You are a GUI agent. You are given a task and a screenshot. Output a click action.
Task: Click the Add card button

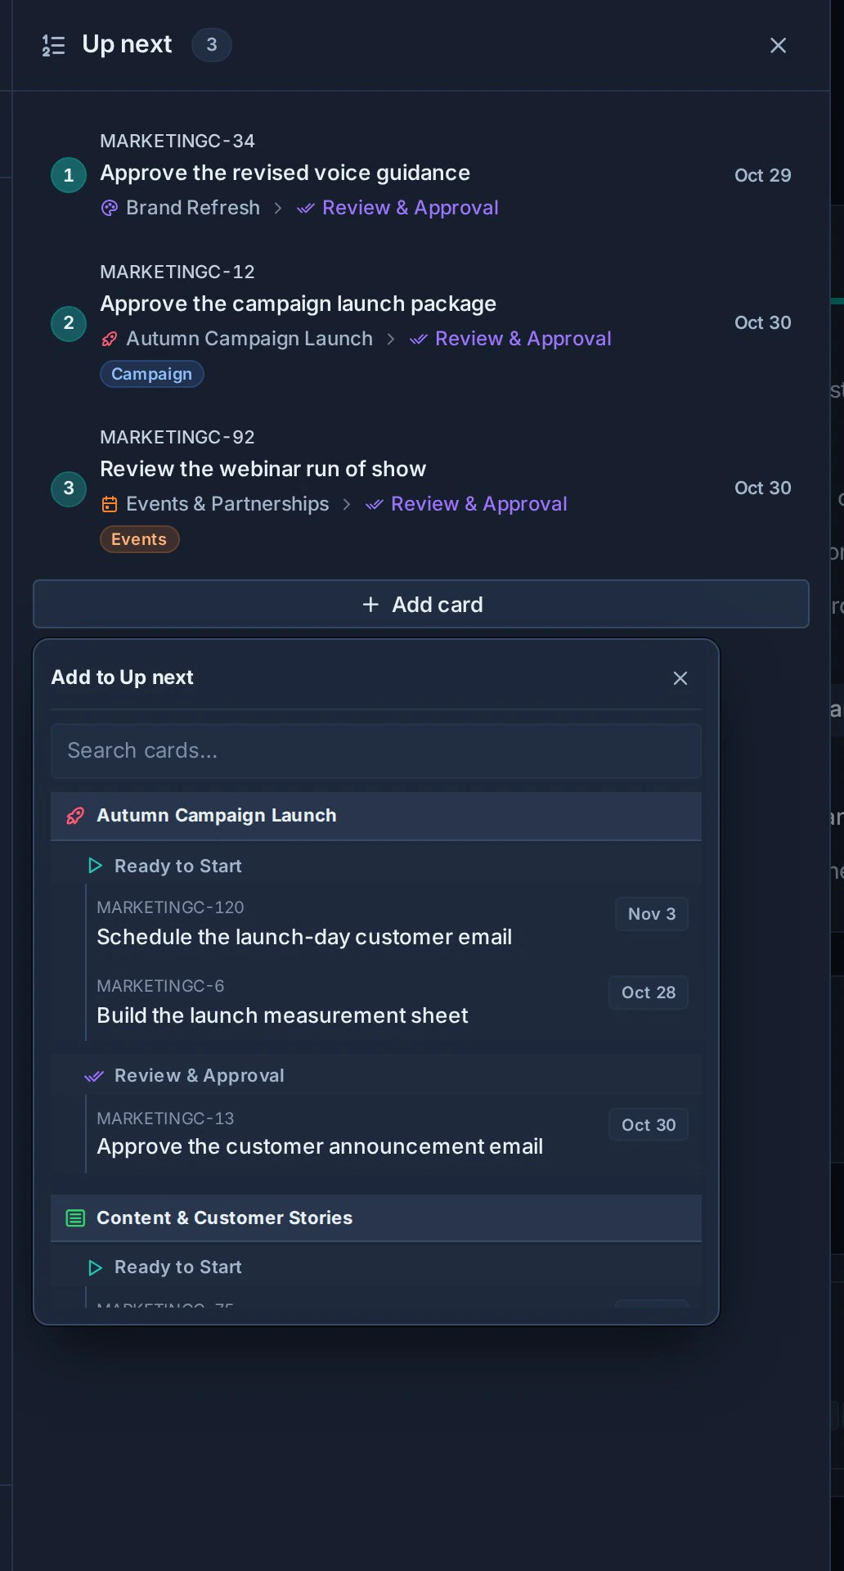pyautogui.click(x=421, y=605)
